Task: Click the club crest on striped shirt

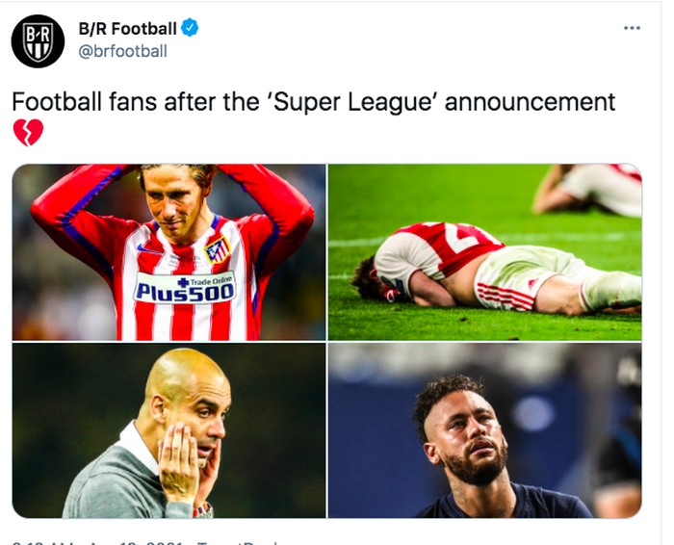Action: pyautogui.click(x=219, y=249)
